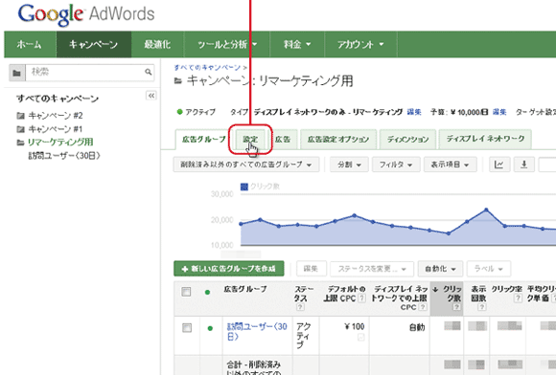Image resolution: width=556 pixels, height=375 pixels.
Task: Switch to the ディメンション tab
Action: (407, 140)
